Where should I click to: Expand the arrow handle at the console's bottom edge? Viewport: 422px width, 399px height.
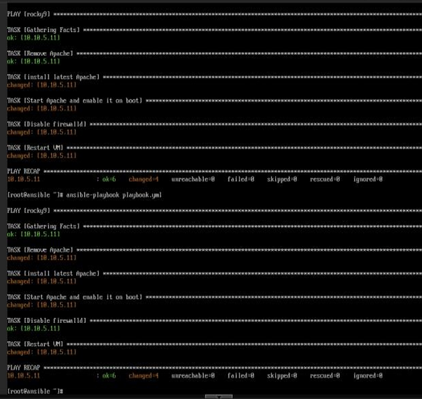point(219,396)
